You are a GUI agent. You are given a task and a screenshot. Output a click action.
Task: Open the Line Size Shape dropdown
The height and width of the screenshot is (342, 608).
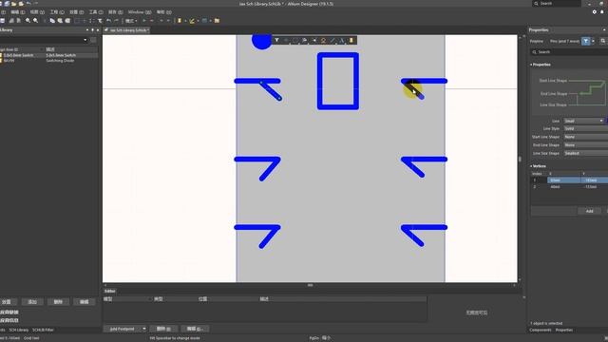pyautogui.click(x=586, y=153)
